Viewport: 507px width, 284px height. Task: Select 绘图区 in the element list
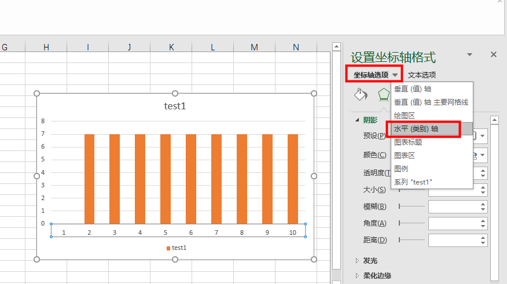[x=432, y=115]
